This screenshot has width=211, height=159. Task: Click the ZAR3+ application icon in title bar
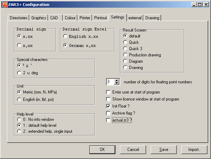(x=4, y=5)
